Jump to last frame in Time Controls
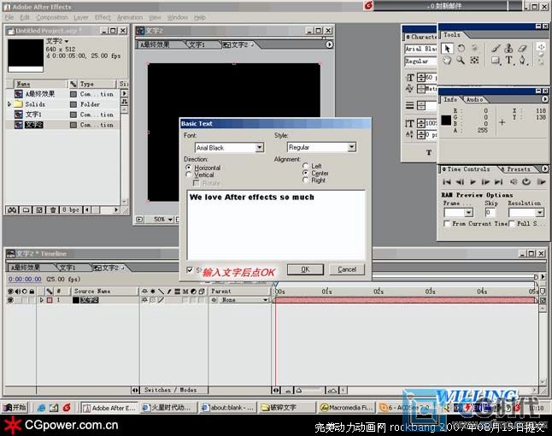The image size is (552, 436). pyautogui.click(x=498, y=182)
